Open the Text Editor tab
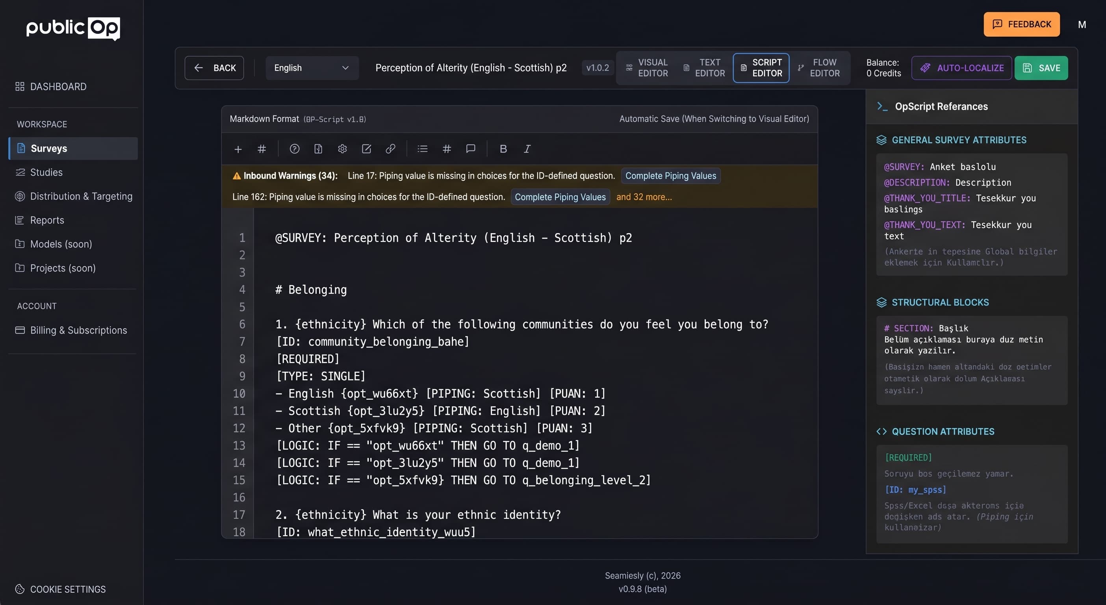 [704, 68]
